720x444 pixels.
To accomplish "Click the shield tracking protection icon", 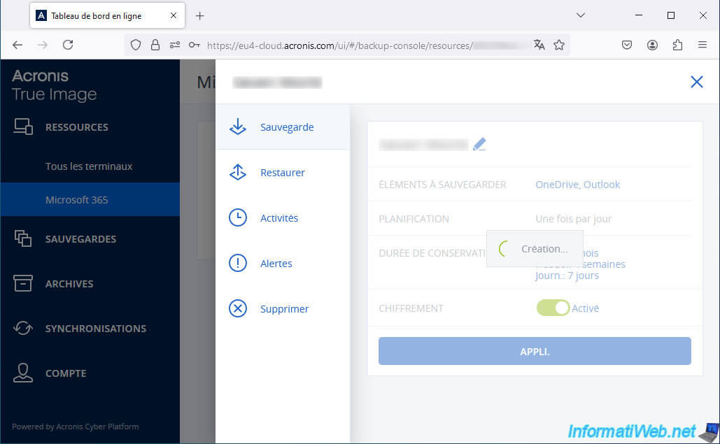I will pos(136,45).
